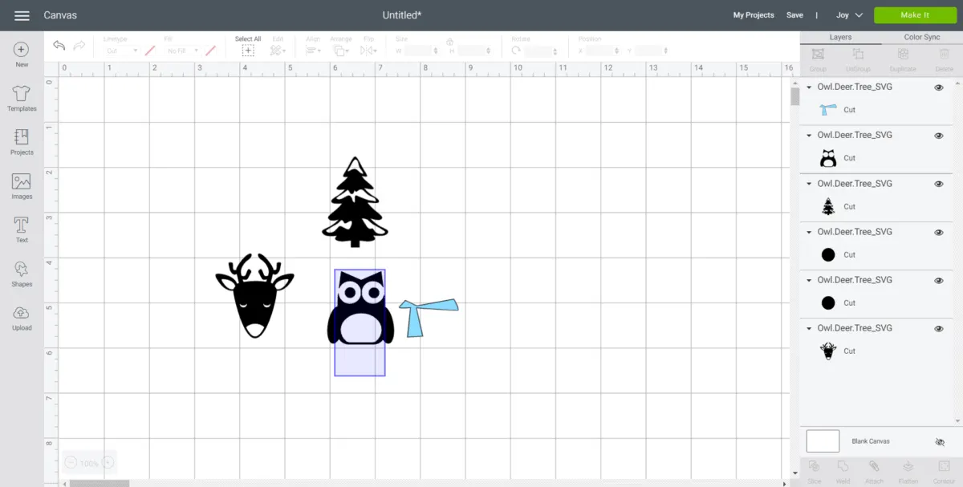Open the Images library
The image size is (963, 487).
(x=22, y=186)
